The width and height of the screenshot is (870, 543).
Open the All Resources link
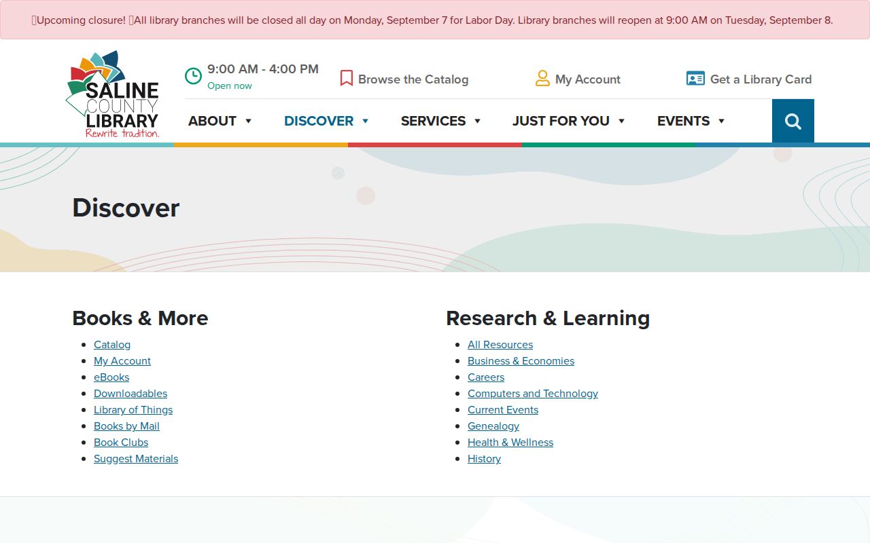[500, 345]
